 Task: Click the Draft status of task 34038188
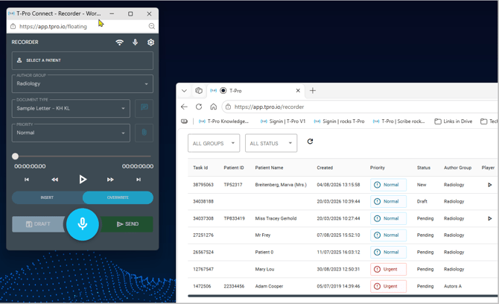pos(422,201)
